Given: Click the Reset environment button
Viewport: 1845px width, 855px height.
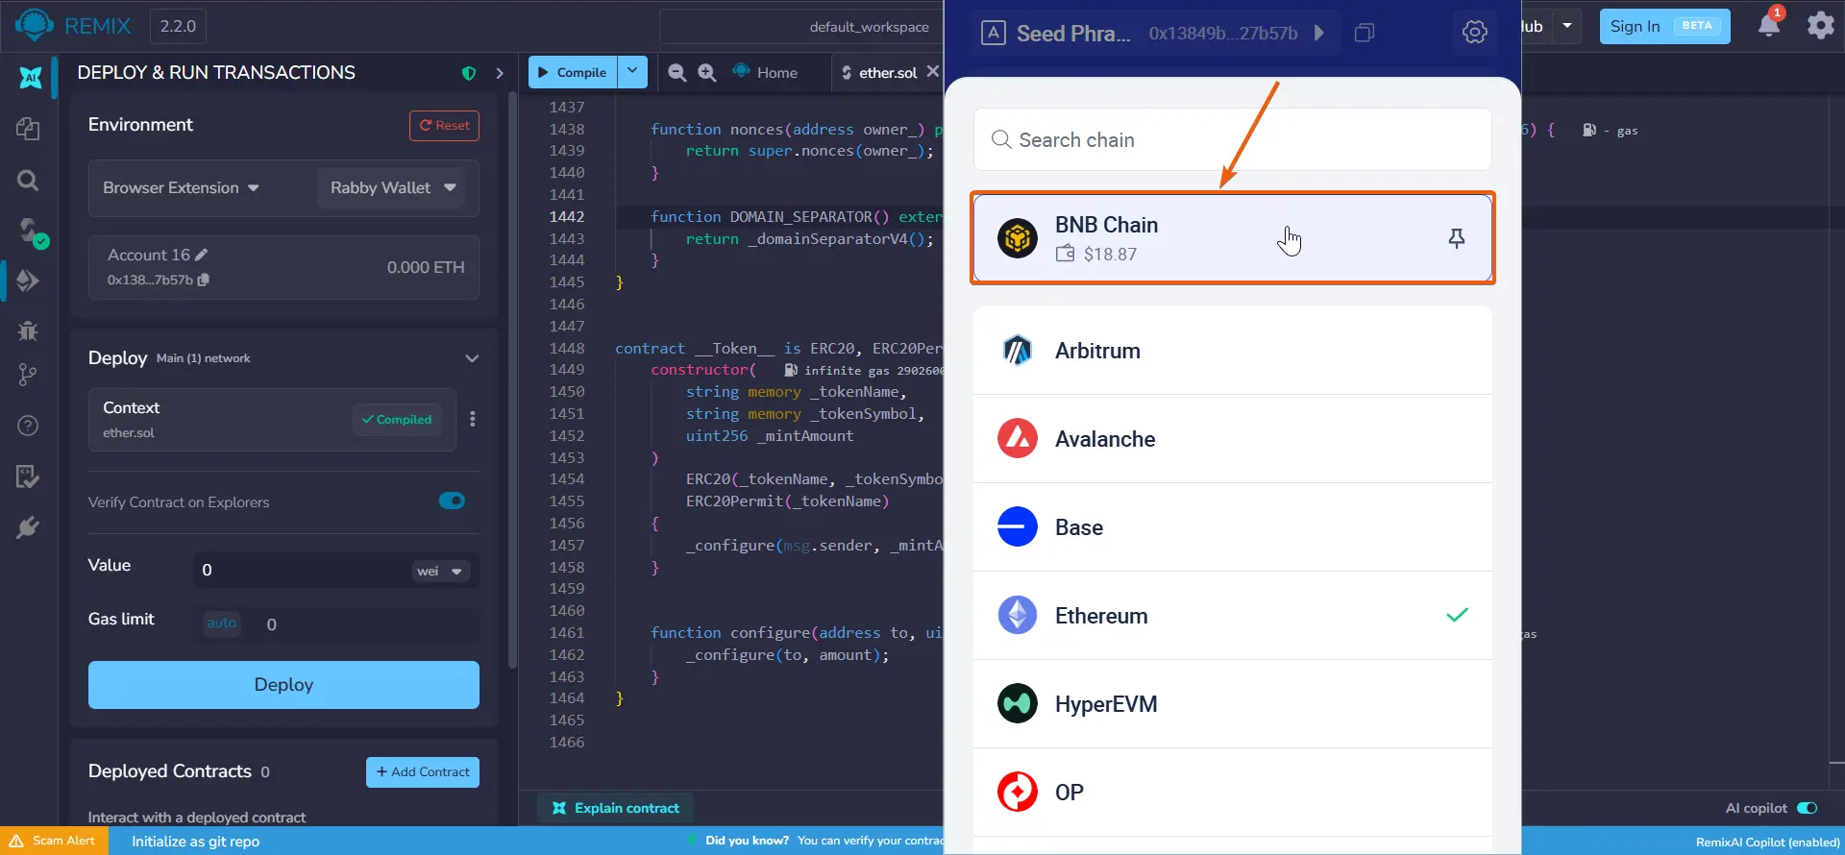Looking at the screenshot, I should 444,126.
